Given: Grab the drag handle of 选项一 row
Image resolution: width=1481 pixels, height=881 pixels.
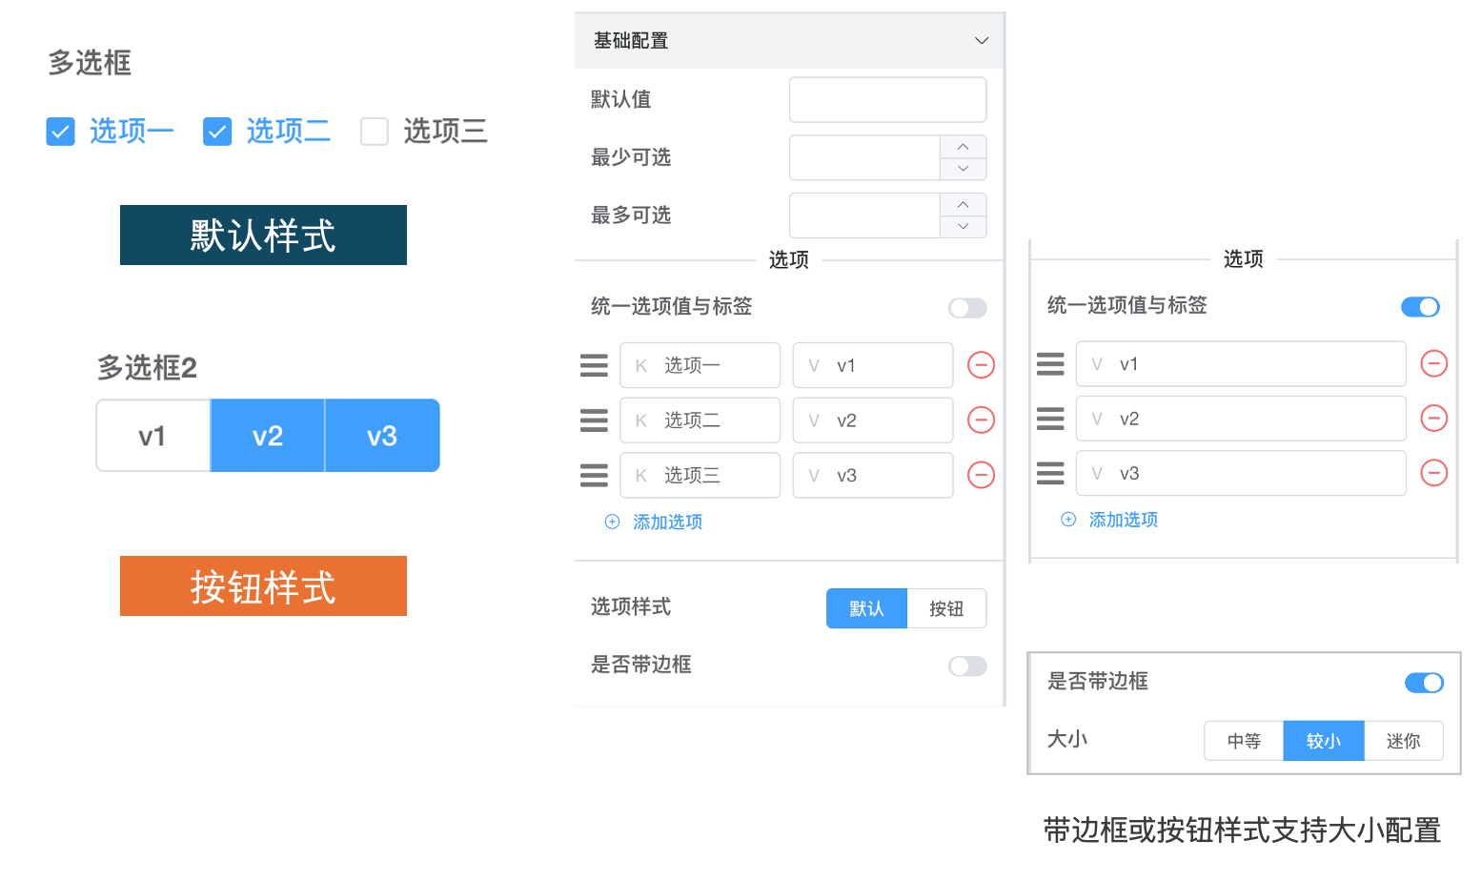Looking at the screenshot, I should tap(594, 365).
